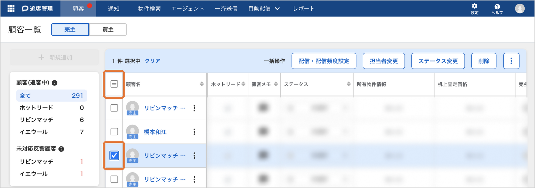Screen dimensions: 535x188
Task: Open the 顧客 navigation tab
Action: (78, 9)
